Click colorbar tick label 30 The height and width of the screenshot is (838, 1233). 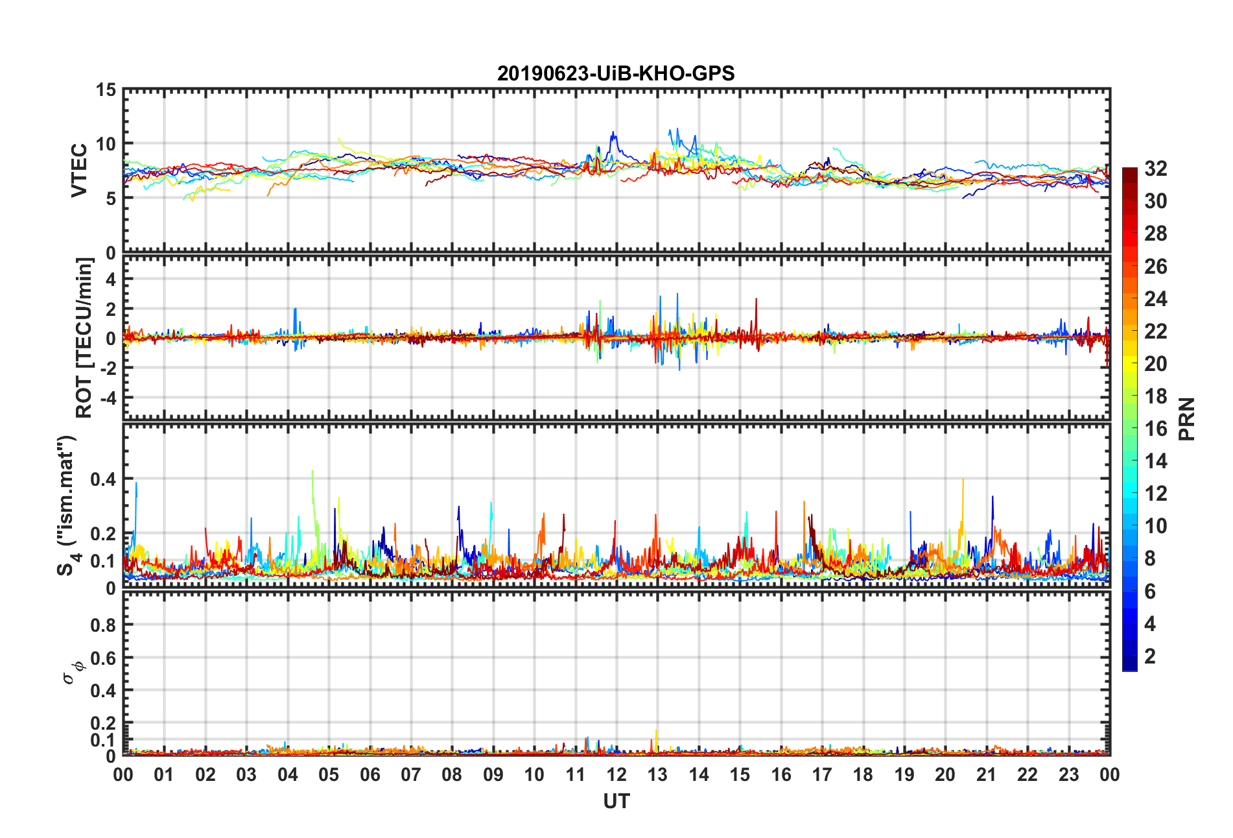(1155, 201)
